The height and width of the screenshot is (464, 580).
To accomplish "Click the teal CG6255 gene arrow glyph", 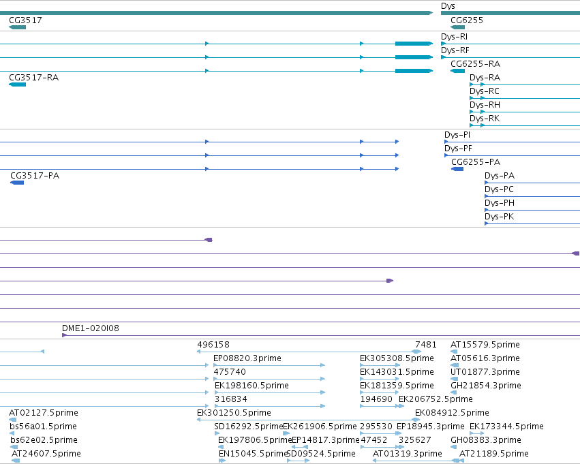I will coord(457,27).
